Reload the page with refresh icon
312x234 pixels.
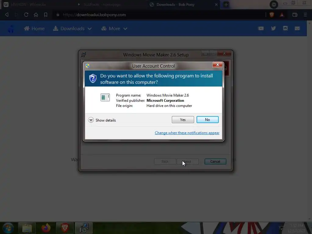(26, 15)
